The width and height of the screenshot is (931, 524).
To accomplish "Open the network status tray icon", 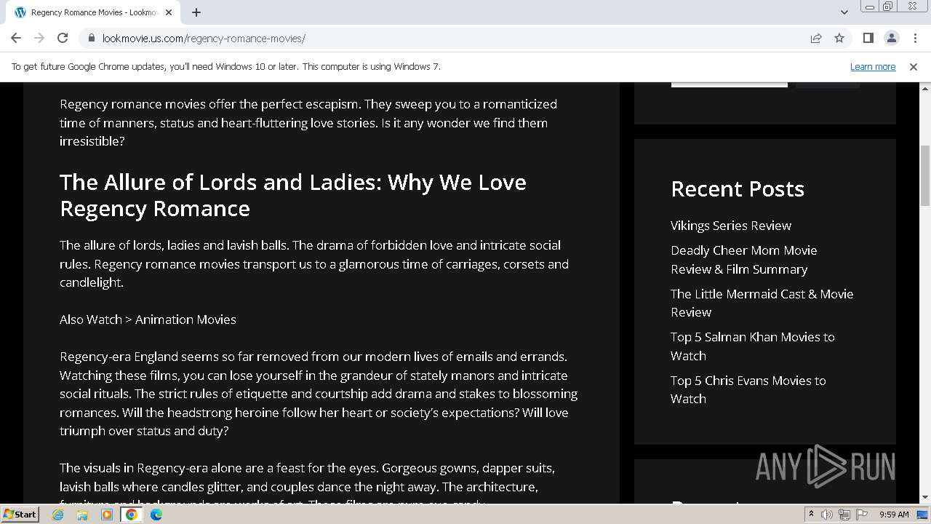I will tap(844, 515).
